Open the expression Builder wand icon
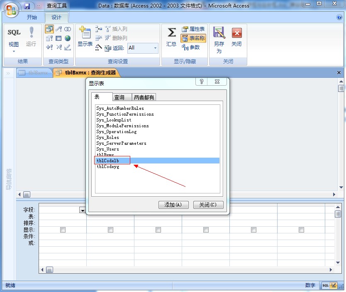Viewport: 346px width, 292px height. [x=98, y=47]
